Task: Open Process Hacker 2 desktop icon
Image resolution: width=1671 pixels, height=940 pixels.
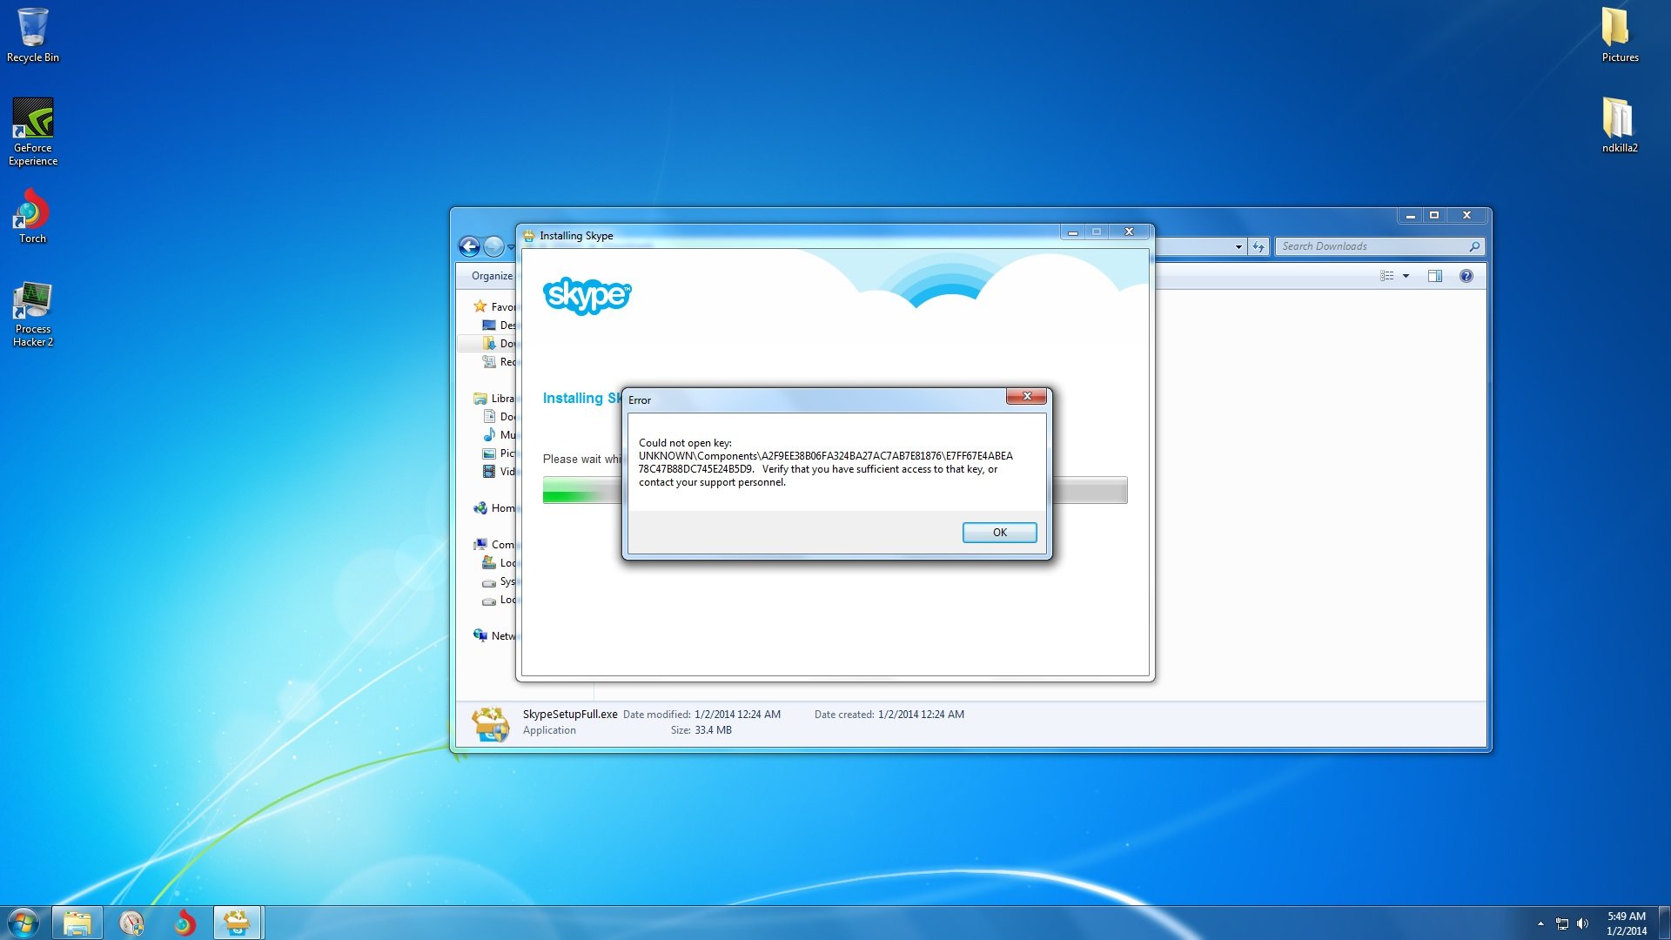Action: [x=33, y=315]
